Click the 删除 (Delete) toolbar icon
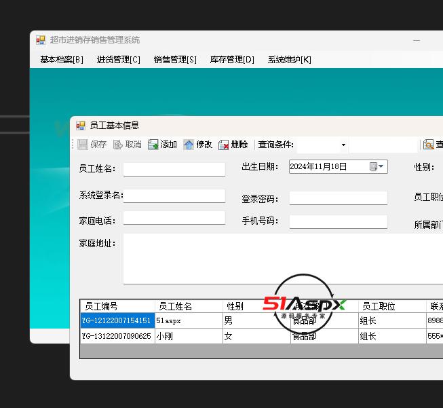This screenshot has height=408, width=443. coord(224,145)
